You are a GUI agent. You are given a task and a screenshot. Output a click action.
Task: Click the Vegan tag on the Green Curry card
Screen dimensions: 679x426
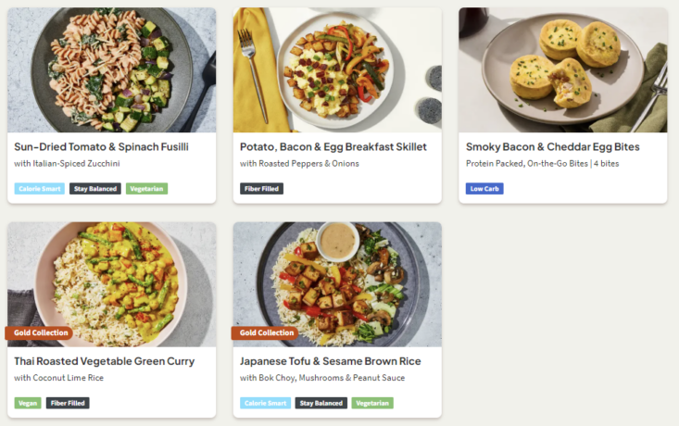click(28, 403)
